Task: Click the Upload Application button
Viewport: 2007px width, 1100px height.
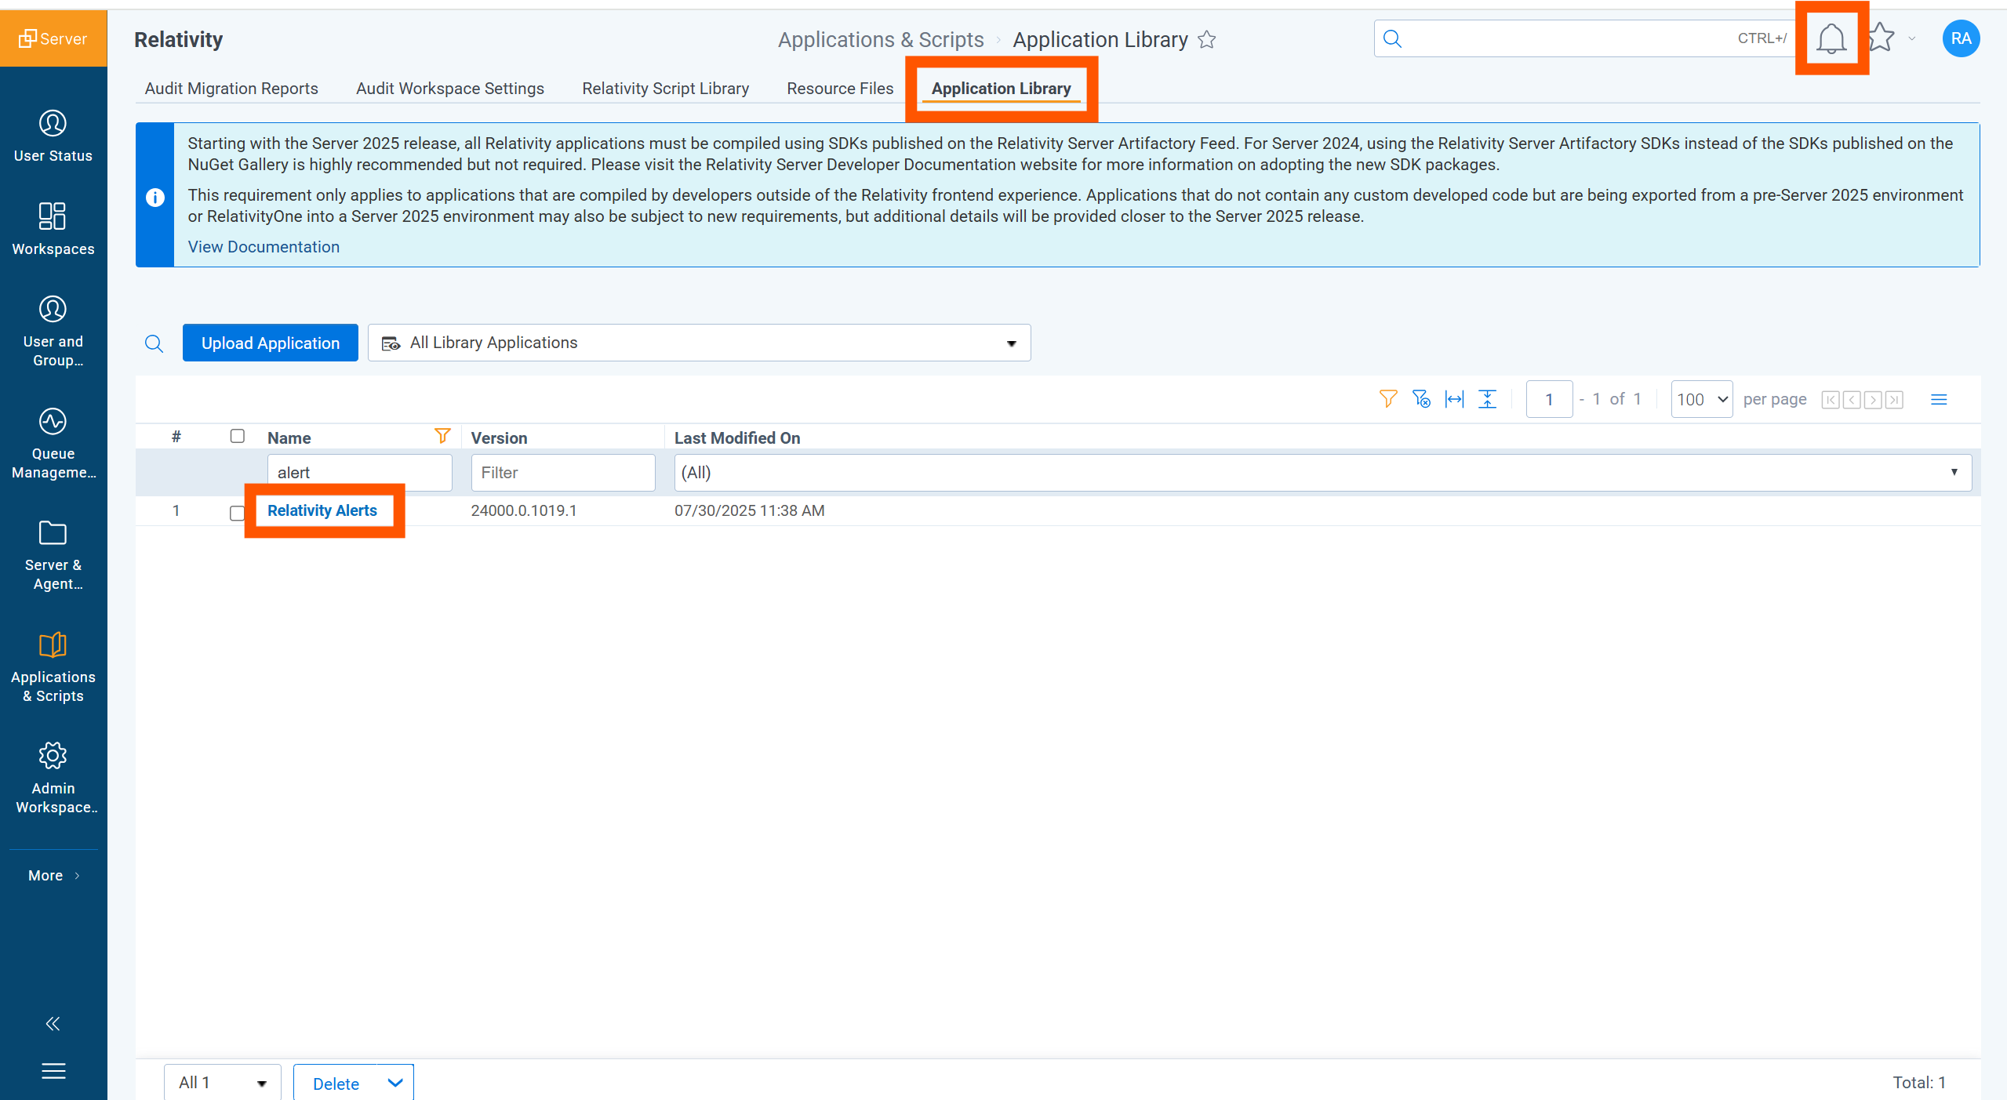Action: (270, 343)
